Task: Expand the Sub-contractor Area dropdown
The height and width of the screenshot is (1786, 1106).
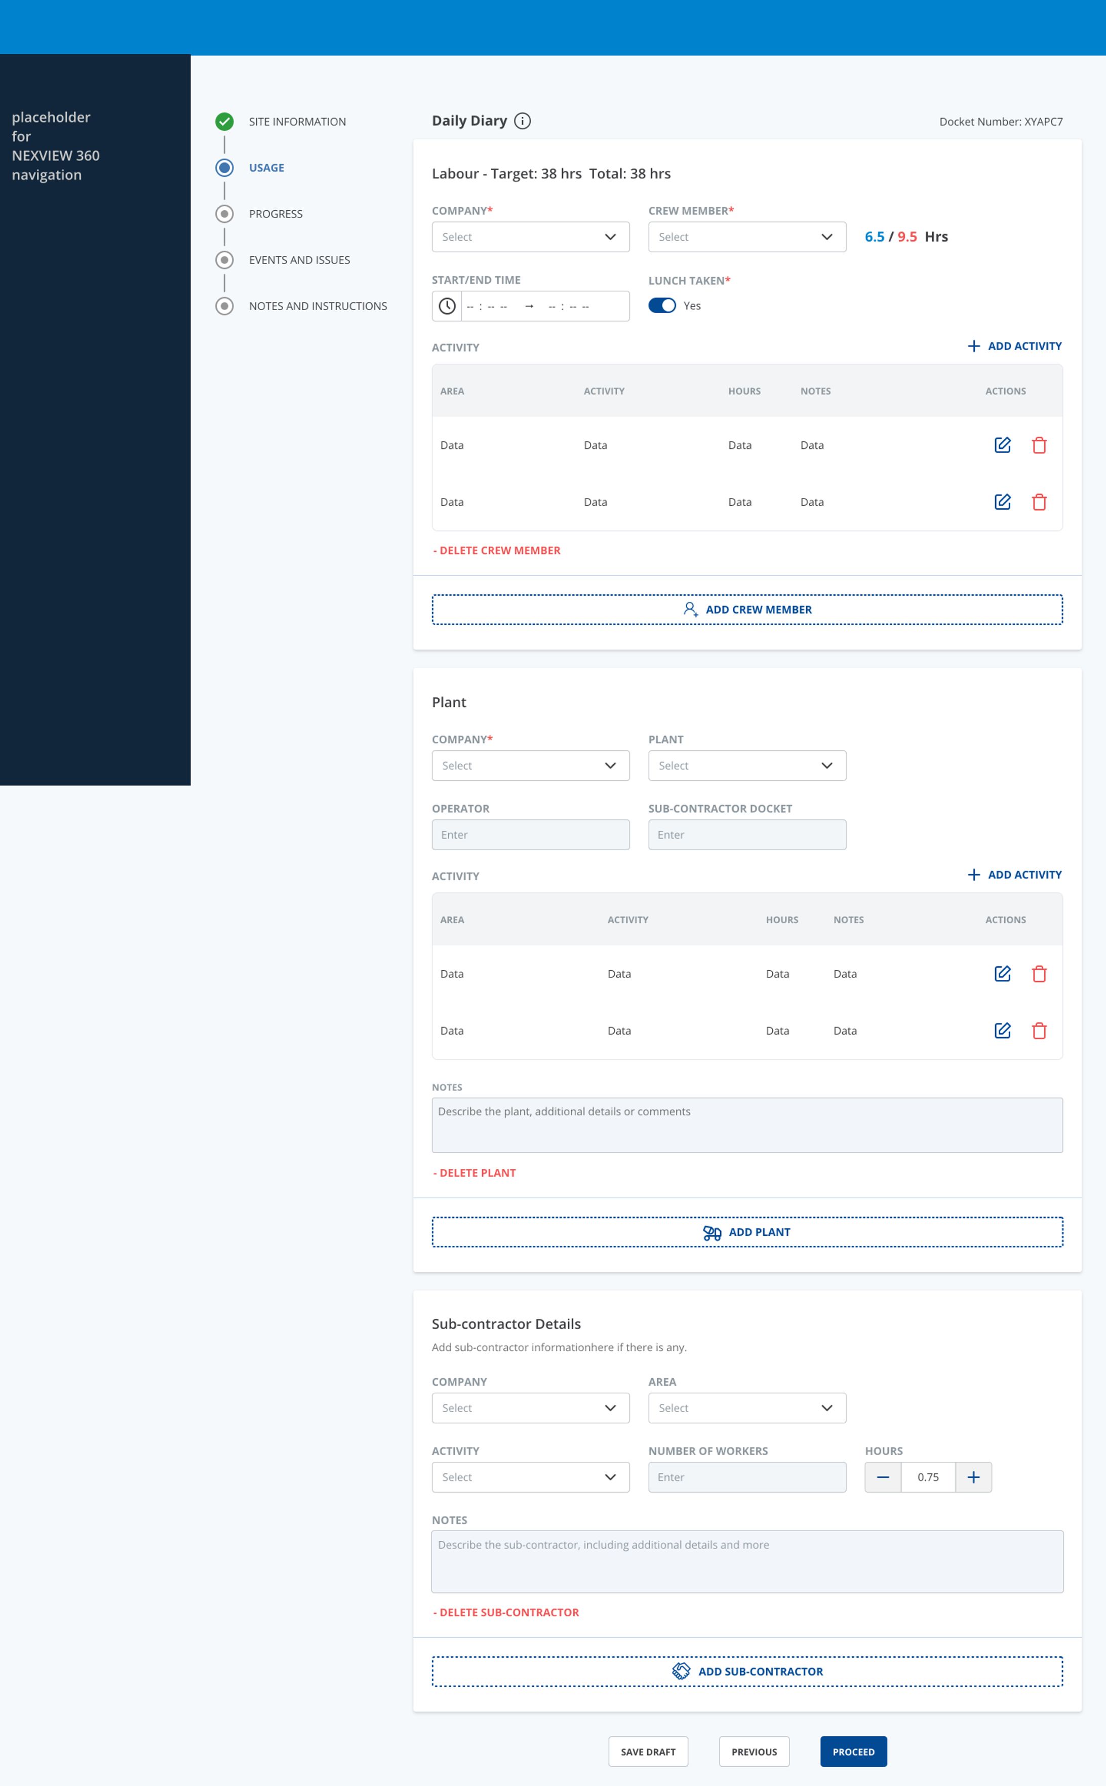Action: click(747, 1408)
